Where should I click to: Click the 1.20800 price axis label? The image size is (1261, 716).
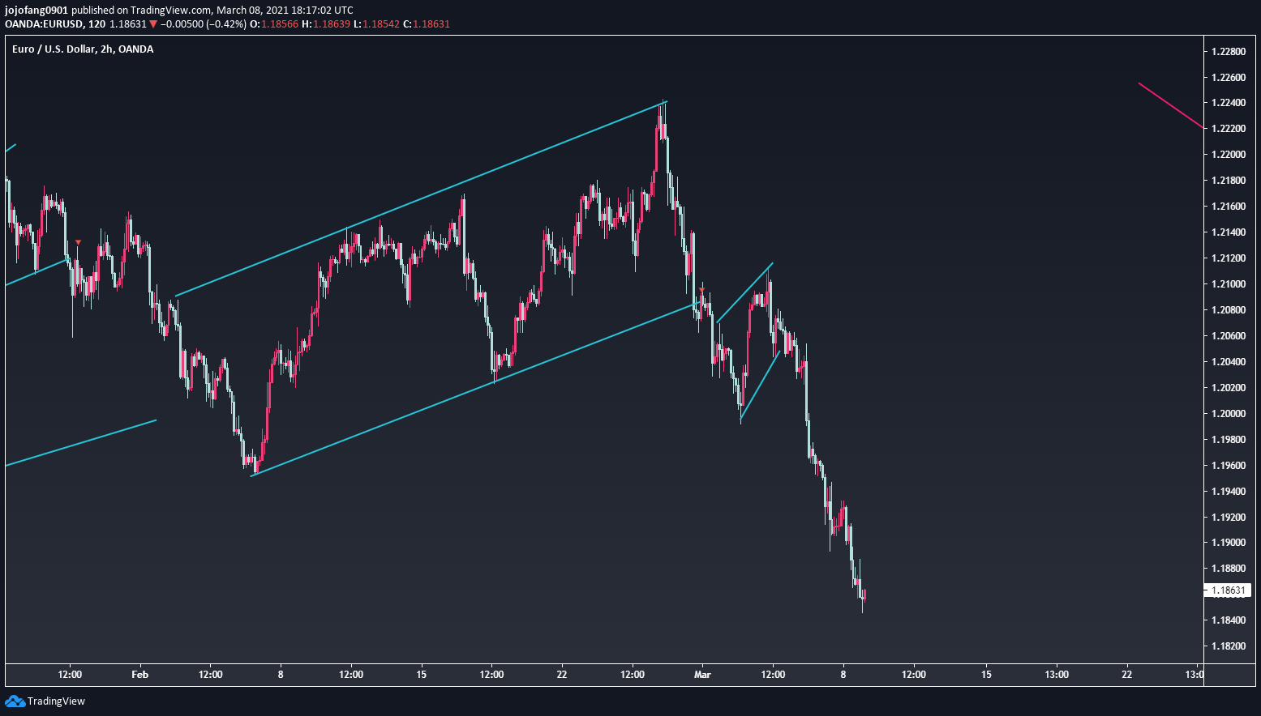1228,310
